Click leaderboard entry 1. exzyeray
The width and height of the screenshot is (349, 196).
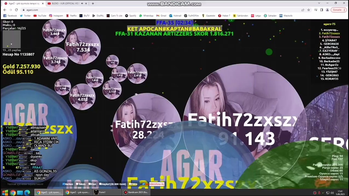(329, 30)
